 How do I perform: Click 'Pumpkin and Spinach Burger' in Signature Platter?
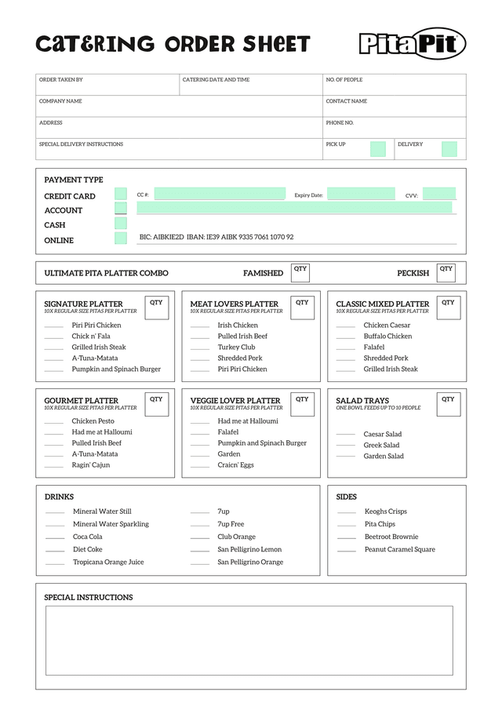pos(116,369)
